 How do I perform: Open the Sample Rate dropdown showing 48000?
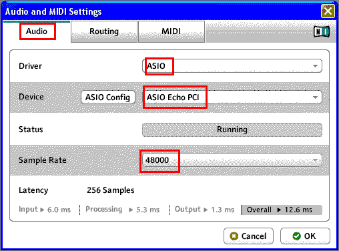[232, 160]
